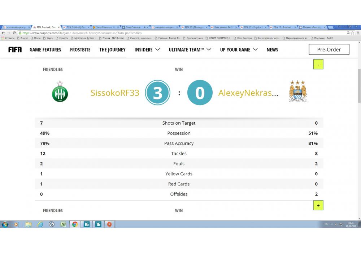The width and height of the screenshot is (361, 253).
Task: Click the Saint-Etienne club crest
Action: pyautogui.click(x=60, y=92)
